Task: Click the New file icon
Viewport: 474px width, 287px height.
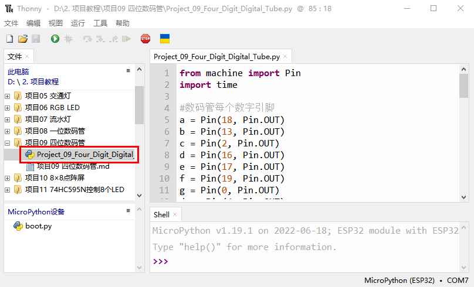Action: click(x=9, y=39)
